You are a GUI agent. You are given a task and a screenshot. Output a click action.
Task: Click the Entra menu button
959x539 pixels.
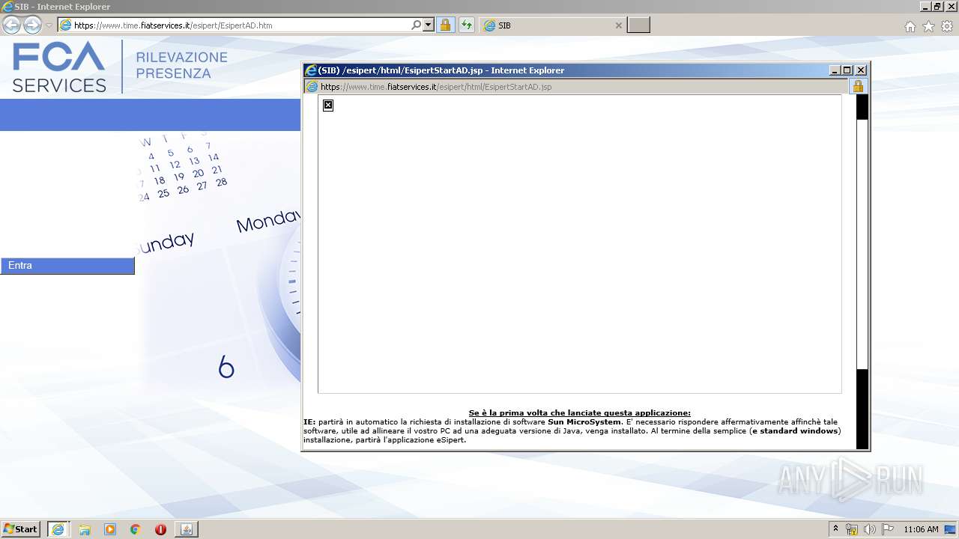coord(67,266)
